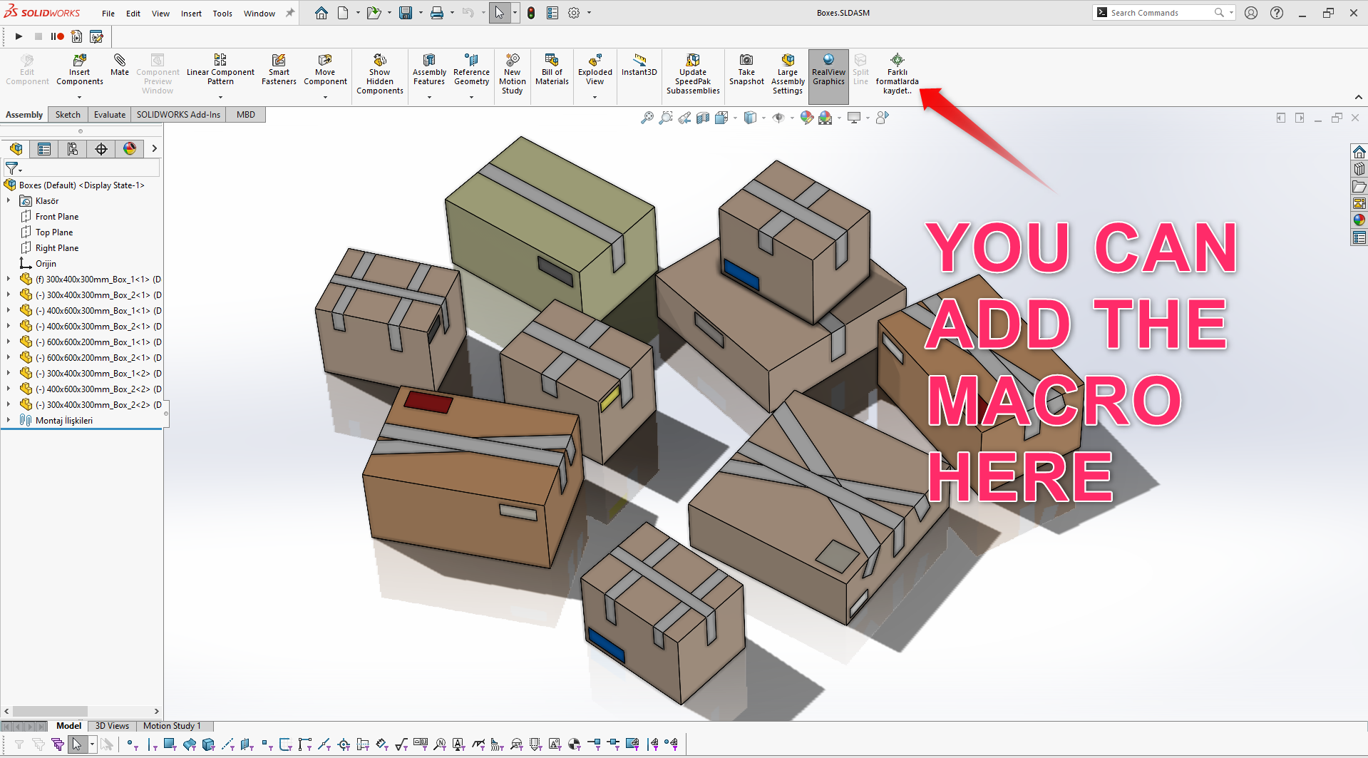Switch to the SOLIDWORKS Add-Ins tab
Viewport: 1368px width, 758px height.
tap(178, 115)
